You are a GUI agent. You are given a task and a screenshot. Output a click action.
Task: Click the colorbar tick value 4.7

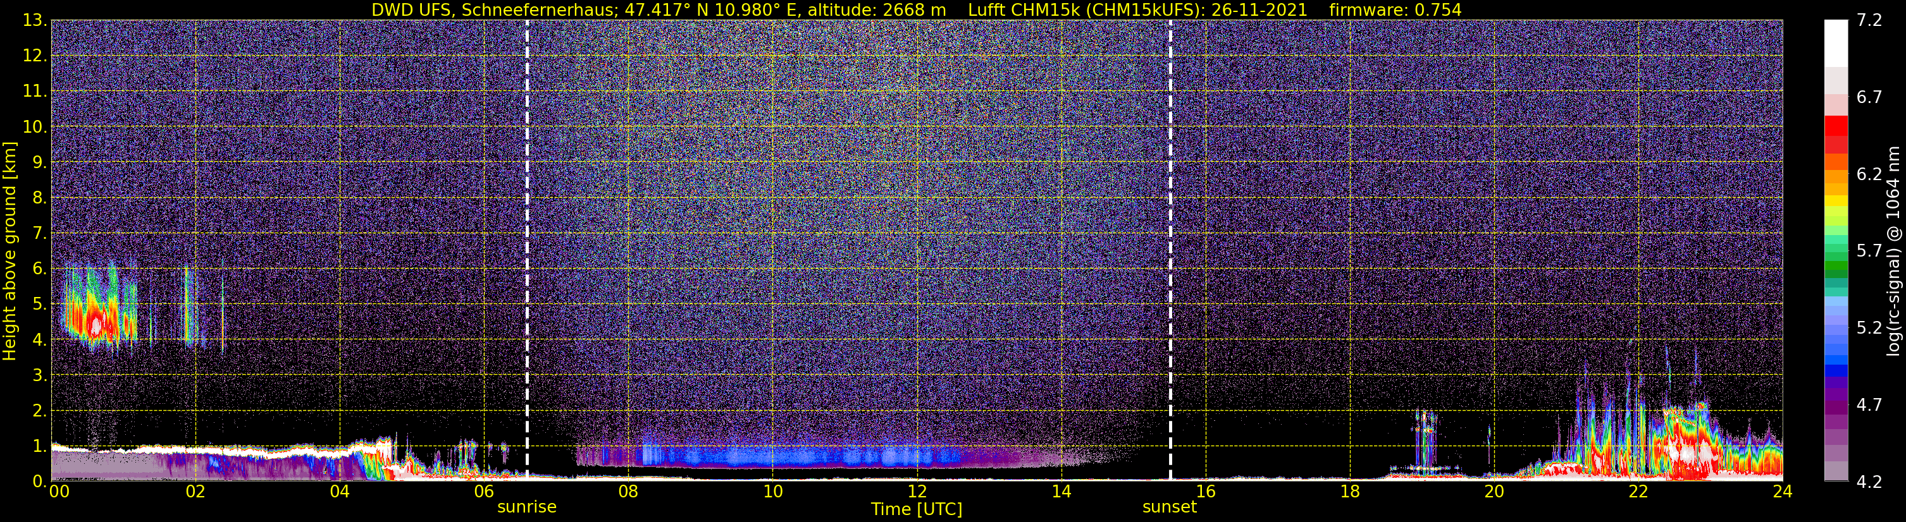click(x=1869, y=404)
